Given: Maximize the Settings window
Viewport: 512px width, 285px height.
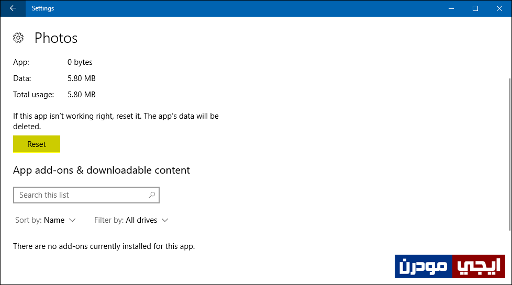Looking at the screenshot, I should coord(475,8).
